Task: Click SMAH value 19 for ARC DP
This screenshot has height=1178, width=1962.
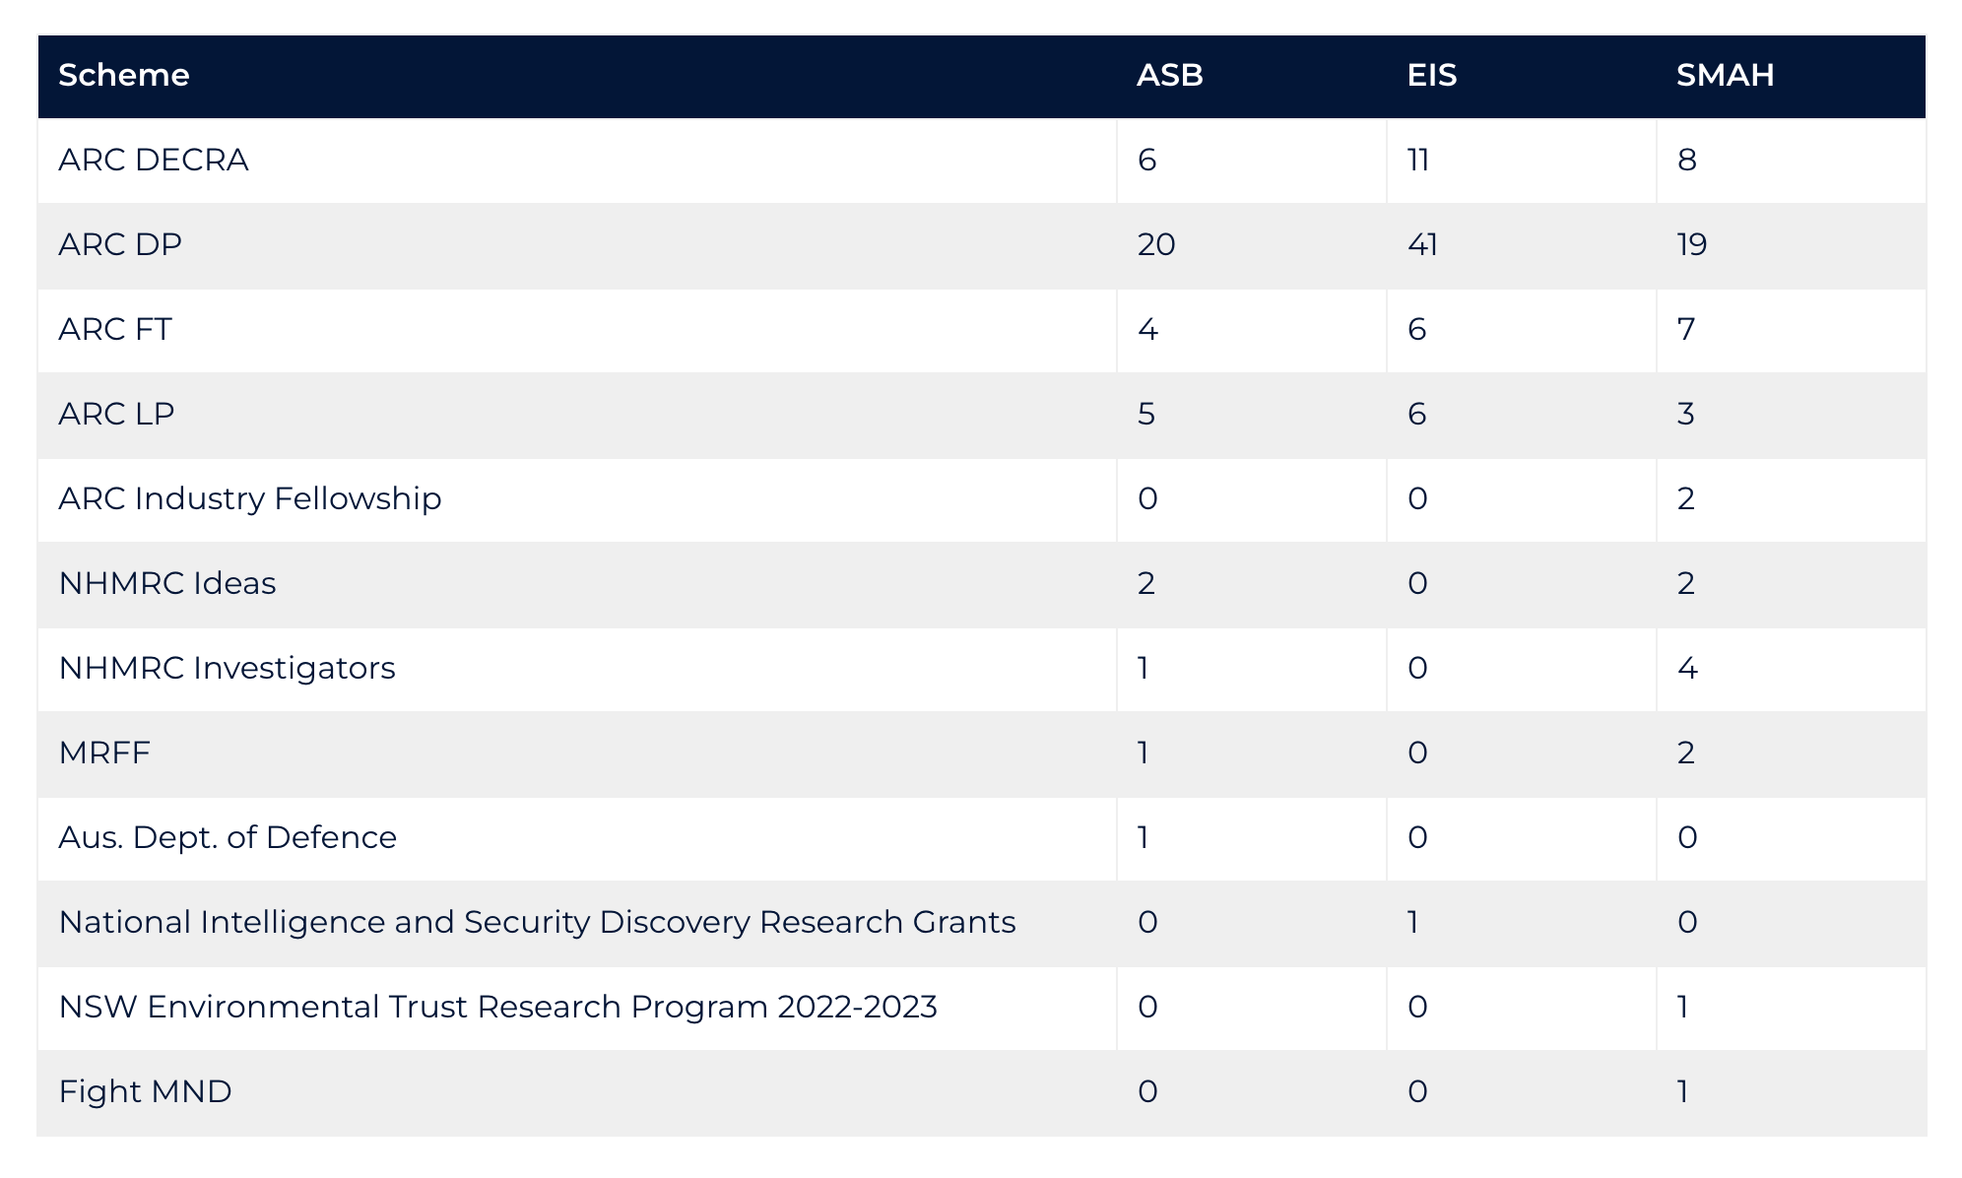Action: (1692, 244)
